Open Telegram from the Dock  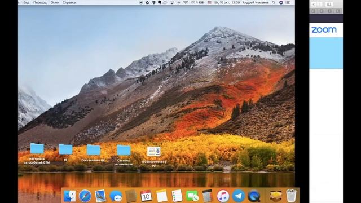tap(238, 196)
